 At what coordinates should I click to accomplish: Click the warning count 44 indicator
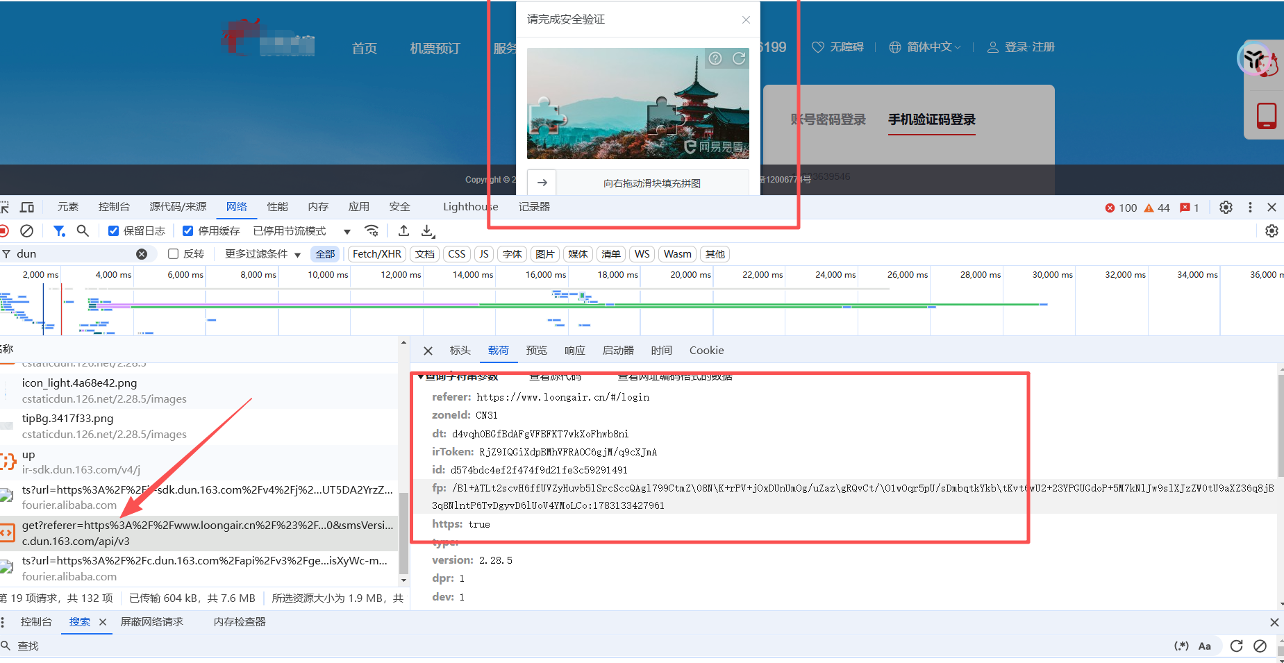[1157, 208]
